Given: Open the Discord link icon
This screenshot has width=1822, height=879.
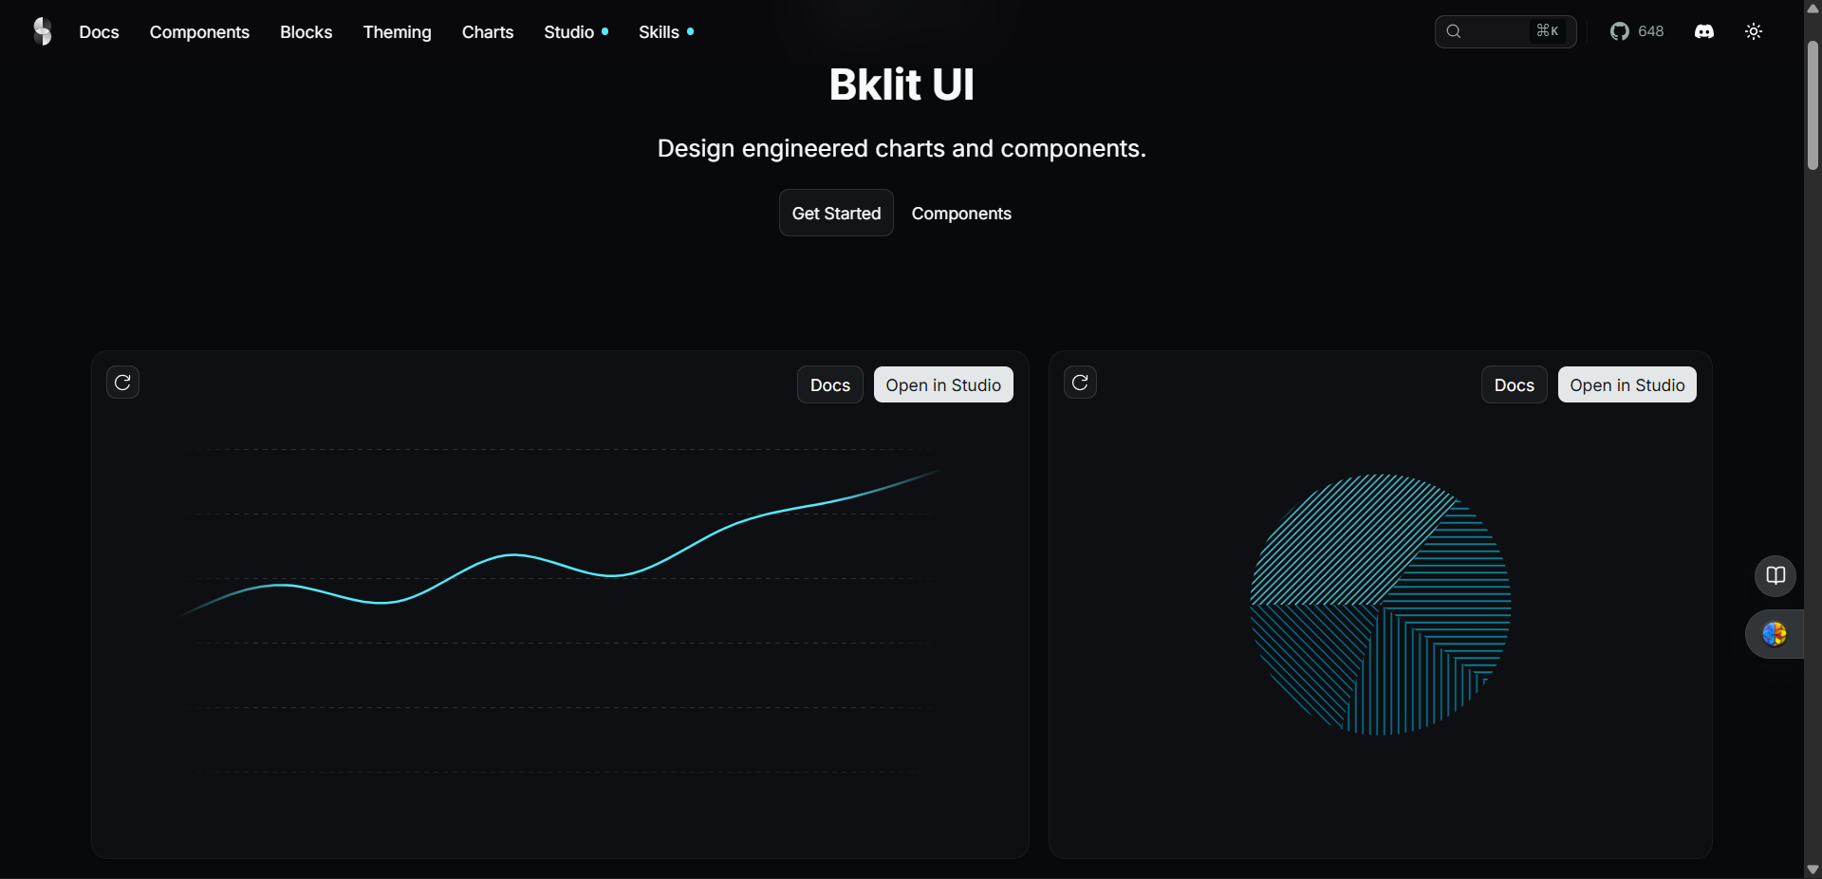Looking at the screenshot, I should pyautogui.click(x=1704, y=31).
